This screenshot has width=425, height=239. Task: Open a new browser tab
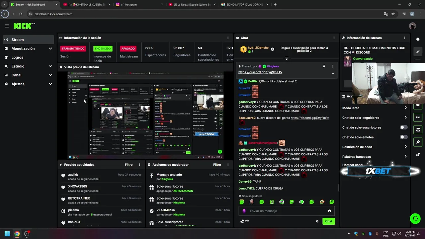[x=275, y=5]
